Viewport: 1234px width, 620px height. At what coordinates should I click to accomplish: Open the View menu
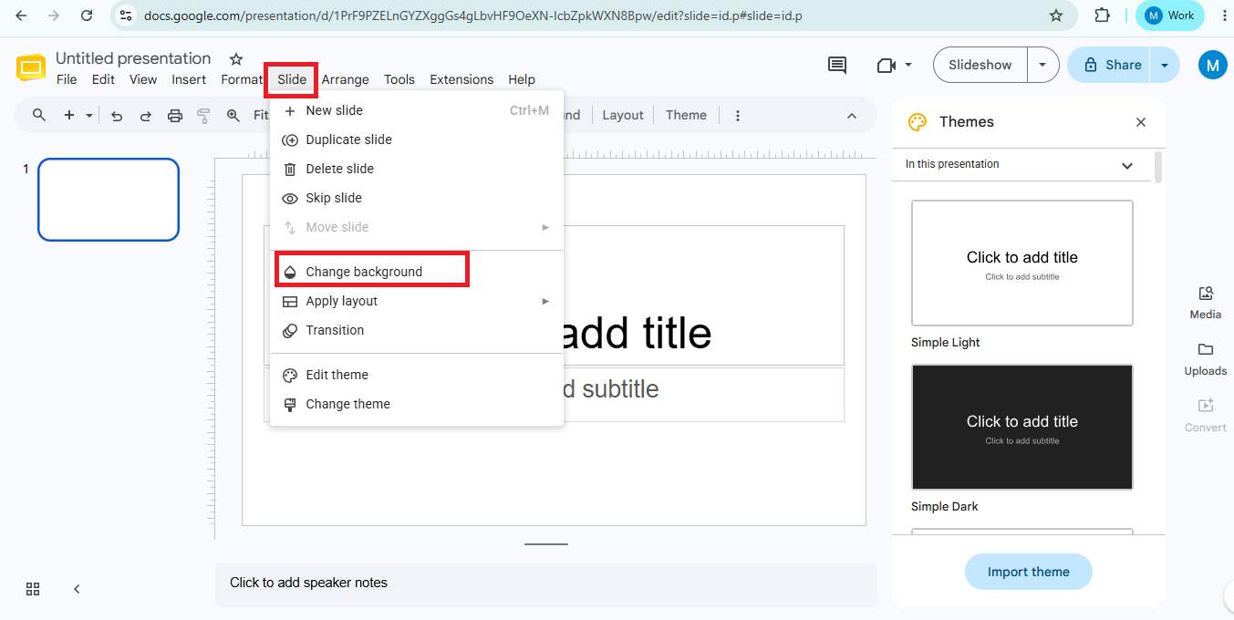(143, 79)
